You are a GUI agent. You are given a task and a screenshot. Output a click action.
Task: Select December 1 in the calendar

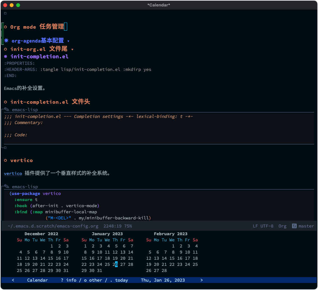[52, 246]
